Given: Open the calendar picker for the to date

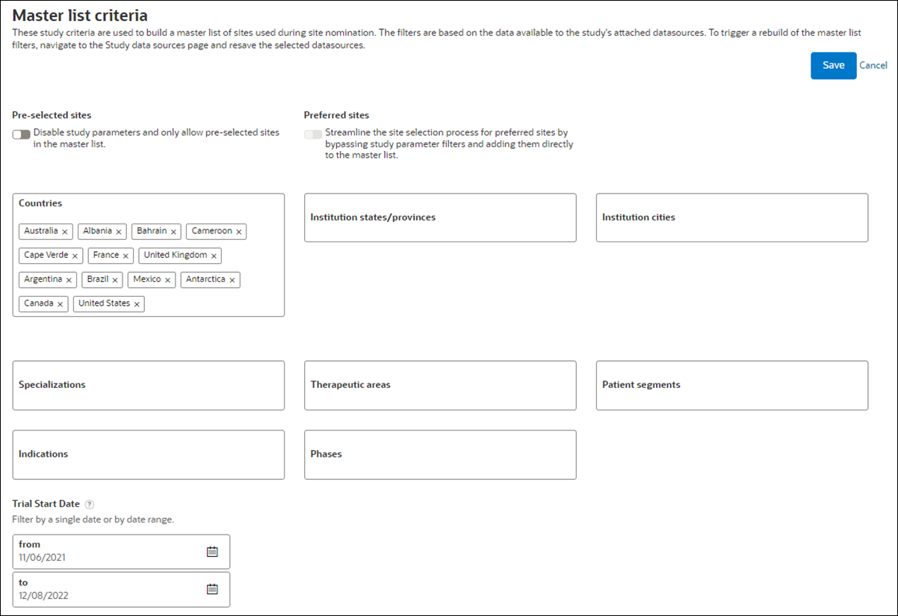Looking at the screenshot, I should [212, 588].
